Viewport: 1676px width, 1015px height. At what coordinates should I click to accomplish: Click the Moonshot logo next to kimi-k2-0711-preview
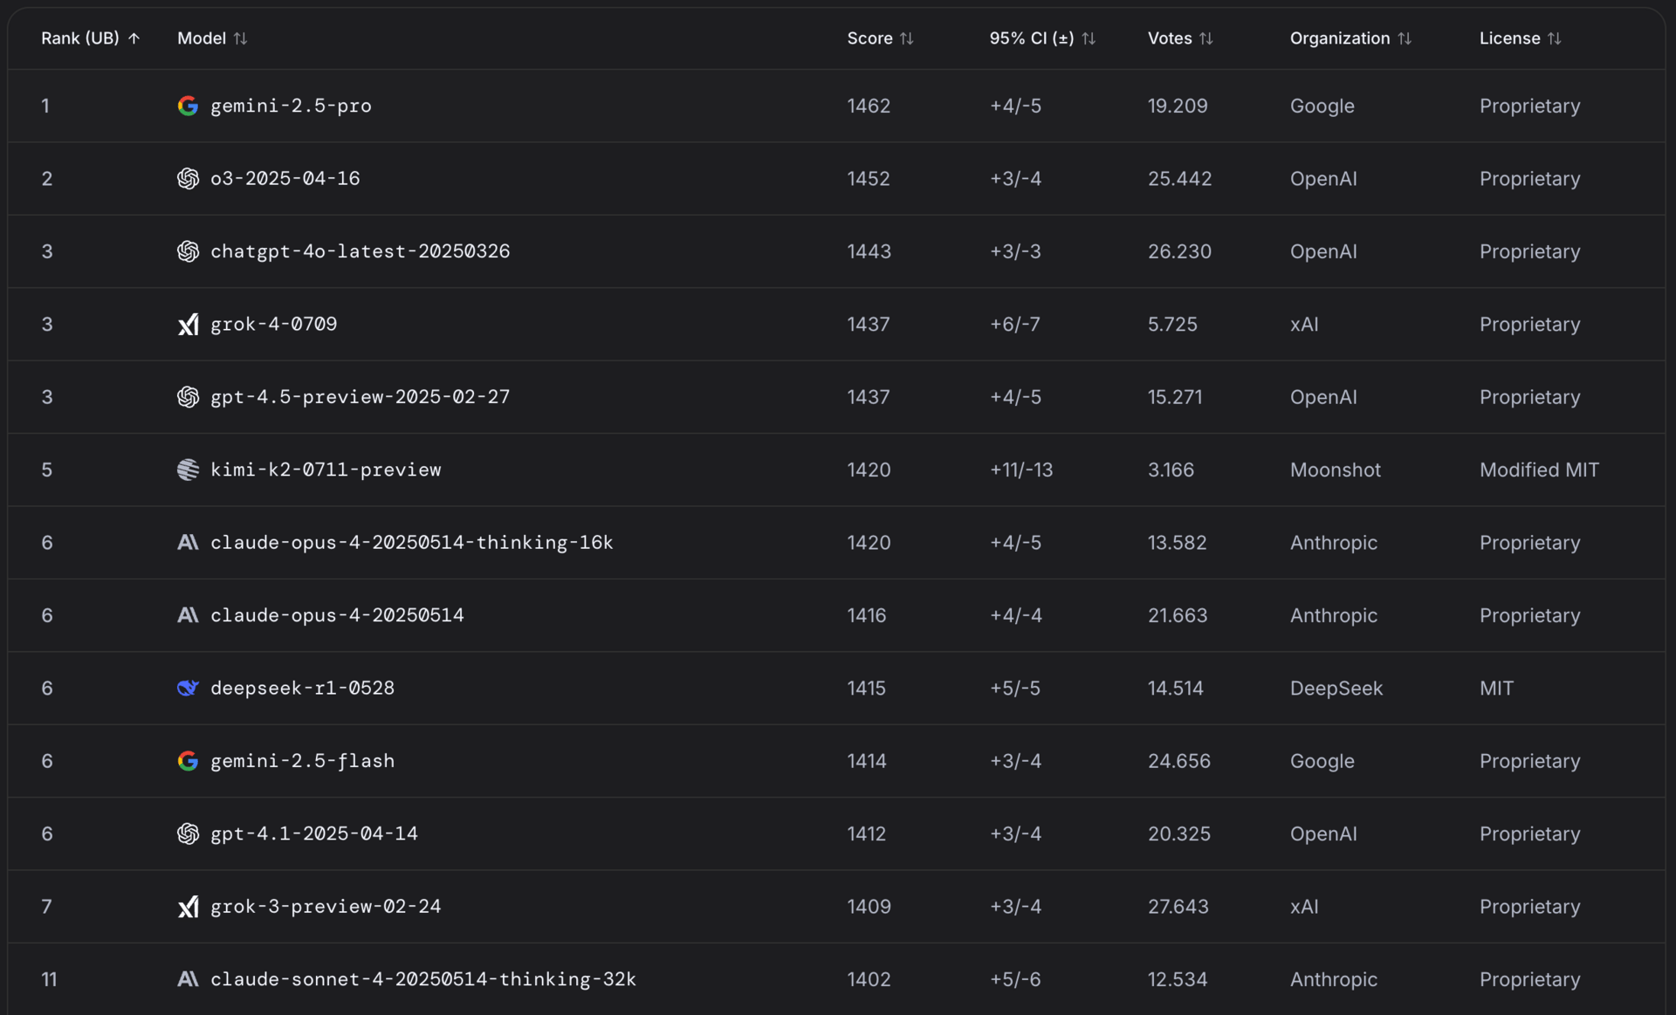[188, 470]
